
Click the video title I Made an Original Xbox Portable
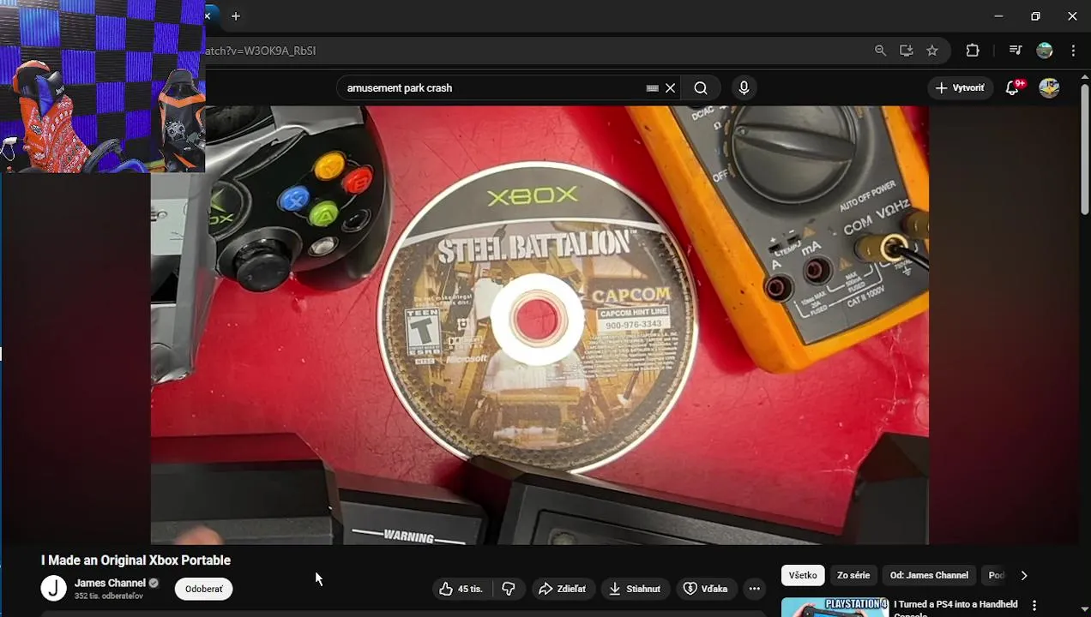[136, 560]
